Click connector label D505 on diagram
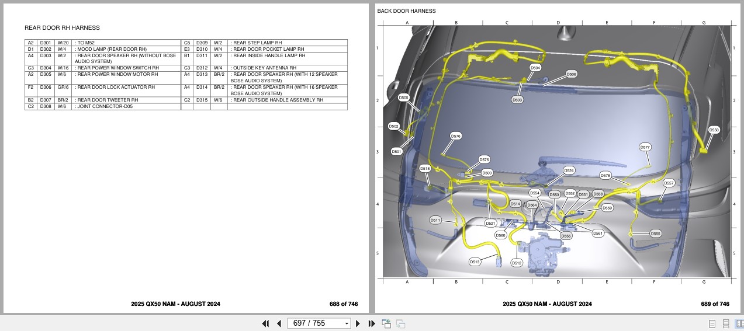This screenshot has width=744, height=331. click(404, 97)
